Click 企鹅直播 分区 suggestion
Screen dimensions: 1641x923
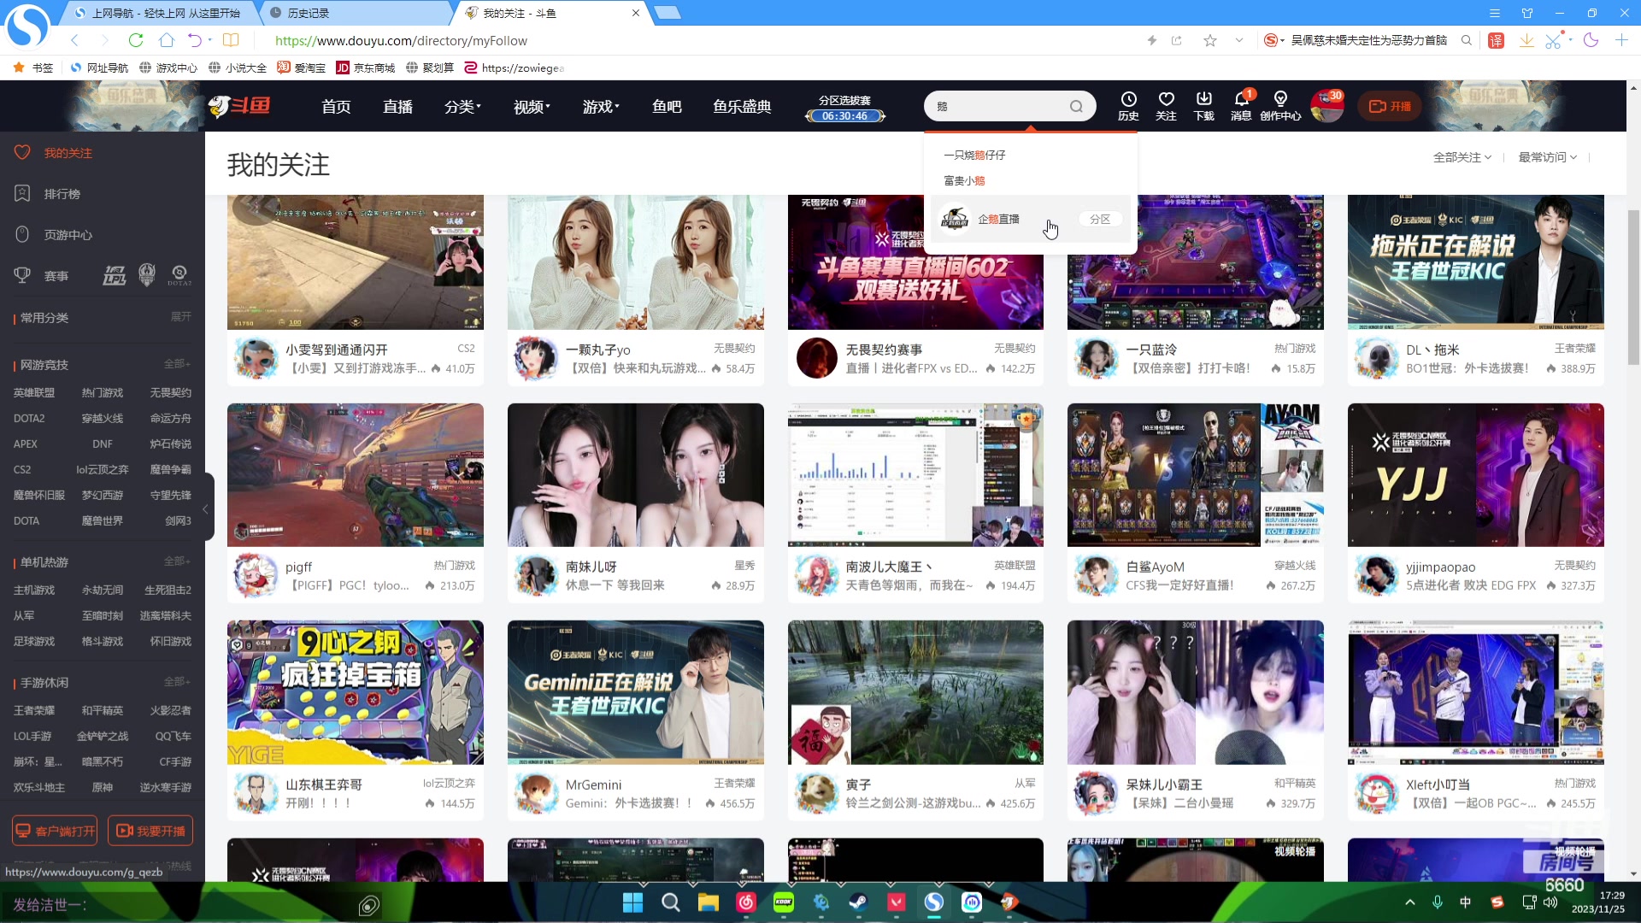point(1031,220)
